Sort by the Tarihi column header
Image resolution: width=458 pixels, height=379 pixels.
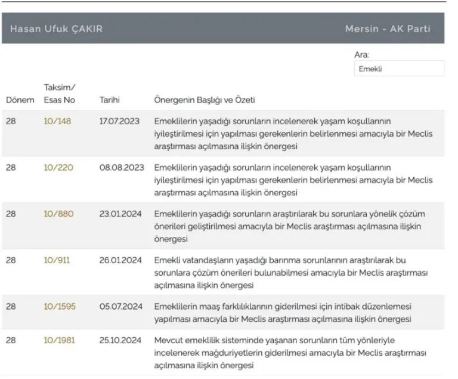pyautogui.click(x=109, y=100)
